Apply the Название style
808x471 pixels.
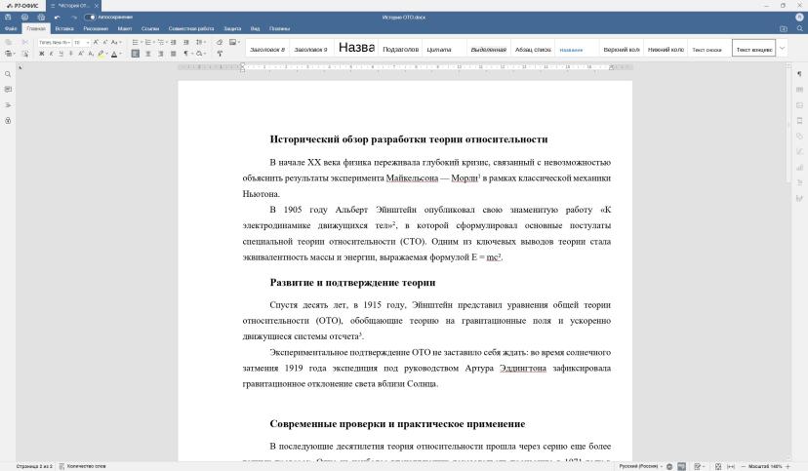[356, 48]
